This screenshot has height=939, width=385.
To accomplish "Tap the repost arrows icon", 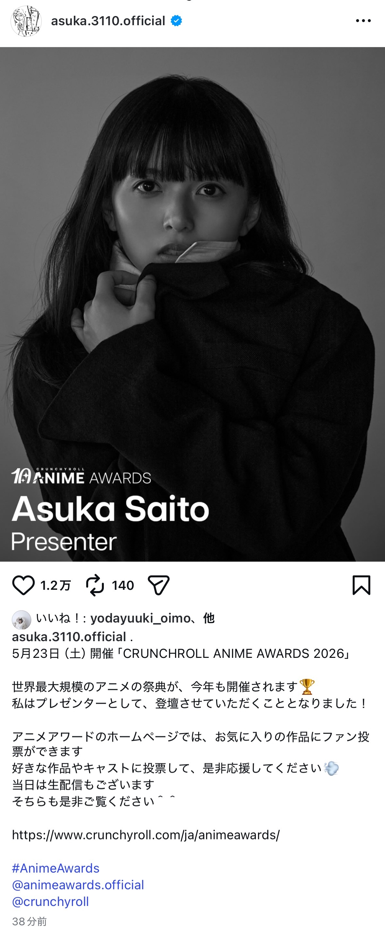I will [x=95, y=586].
